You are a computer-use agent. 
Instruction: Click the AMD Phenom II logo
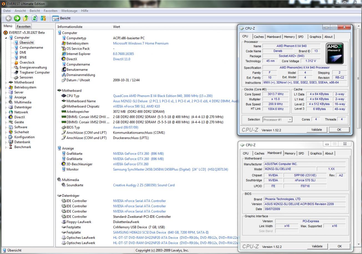(x=335, y=54)
